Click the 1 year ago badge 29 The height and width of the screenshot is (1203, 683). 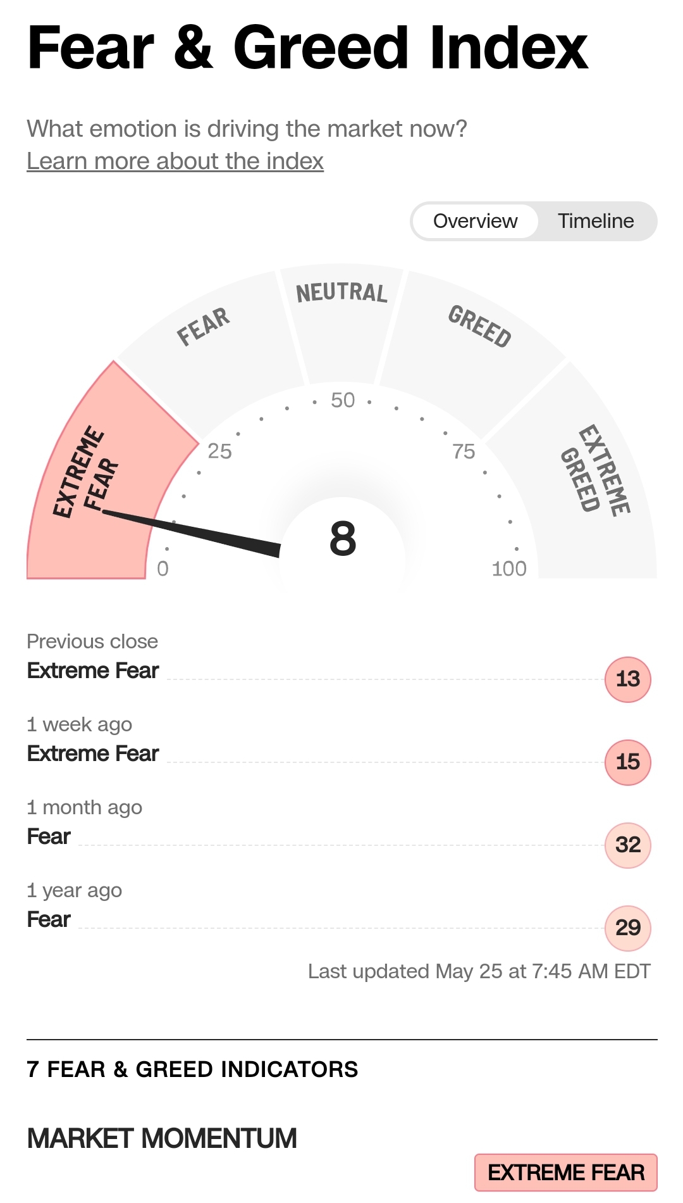coord(627,928)
